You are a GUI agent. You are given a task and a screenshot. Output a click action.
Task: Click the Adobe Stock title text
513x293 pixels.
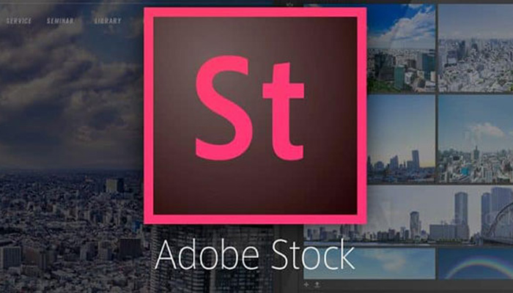click(255, 255)
